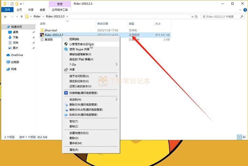The image size is (248, 166).
Task: Sort by 大小 column header
Action: click(x=158, y=24)
